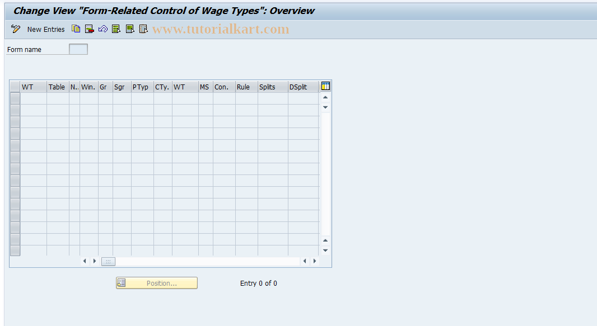Click the horizontal scroll-right arrow beside thumb

tap(95, 261)
